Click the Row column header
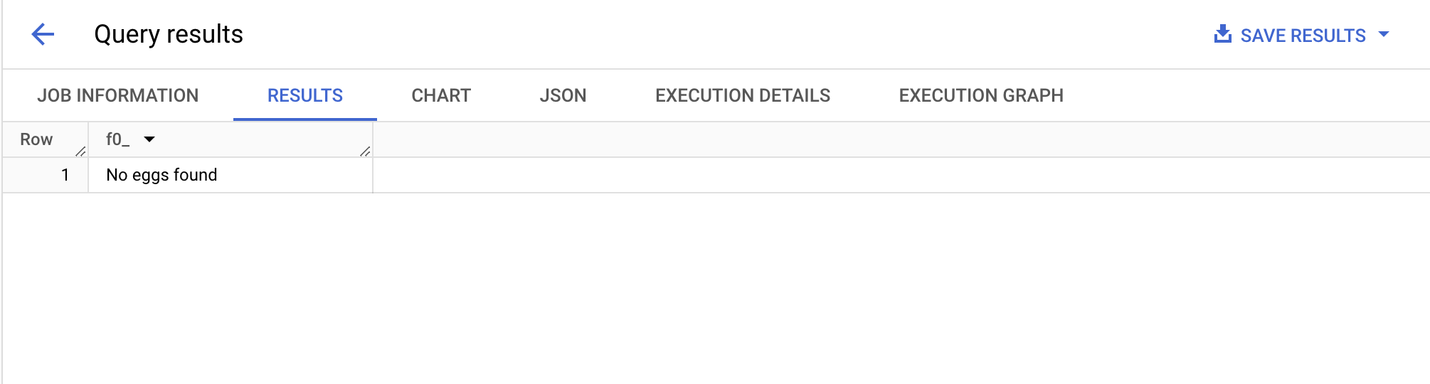 click(x=36, y=139)
